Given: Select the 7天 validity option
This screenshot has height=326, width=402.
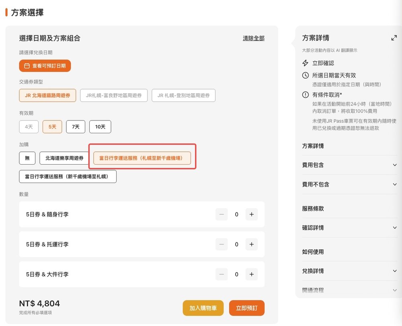Looking at the screenshot, I should coord(76,126).
